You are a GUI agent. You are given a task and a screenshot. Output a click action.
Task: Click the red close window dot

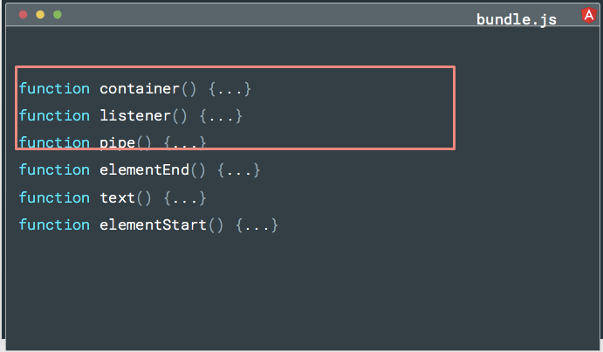(x=23, y=15)
